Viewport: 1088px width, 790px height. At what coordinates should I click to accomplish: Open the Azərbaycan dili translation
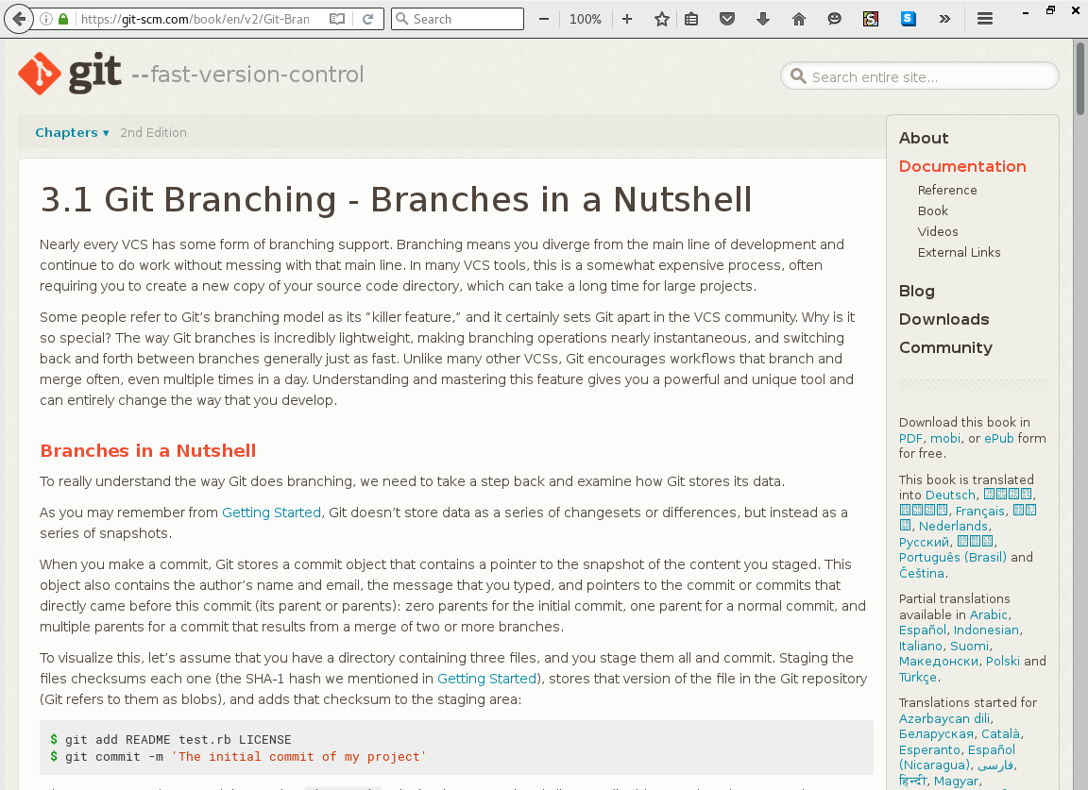pyautogui.click(x=944, y=719)
